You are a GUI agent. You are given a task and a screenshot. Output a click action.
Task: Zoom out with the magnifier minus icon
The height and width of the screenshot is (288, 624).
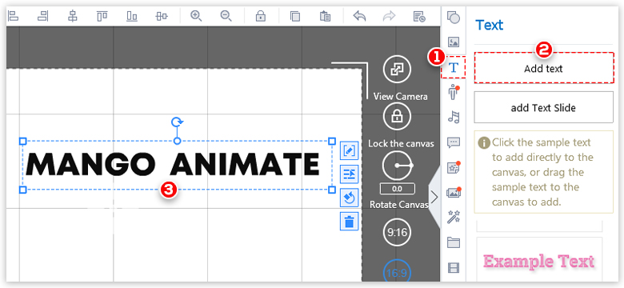click(x=226, y=16)
